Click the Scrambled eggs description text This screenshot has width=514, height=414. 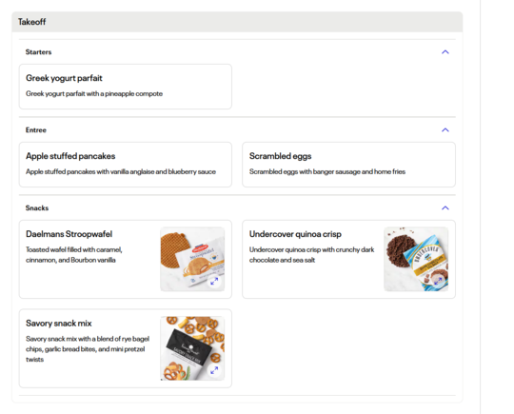tap(327, 171)
